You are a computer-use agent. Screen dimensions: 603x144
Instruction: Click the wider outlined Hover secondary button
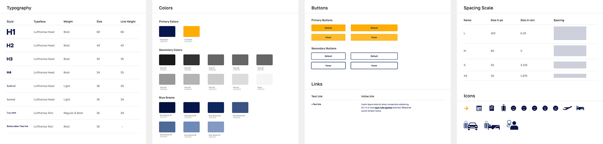coord(374,66)
